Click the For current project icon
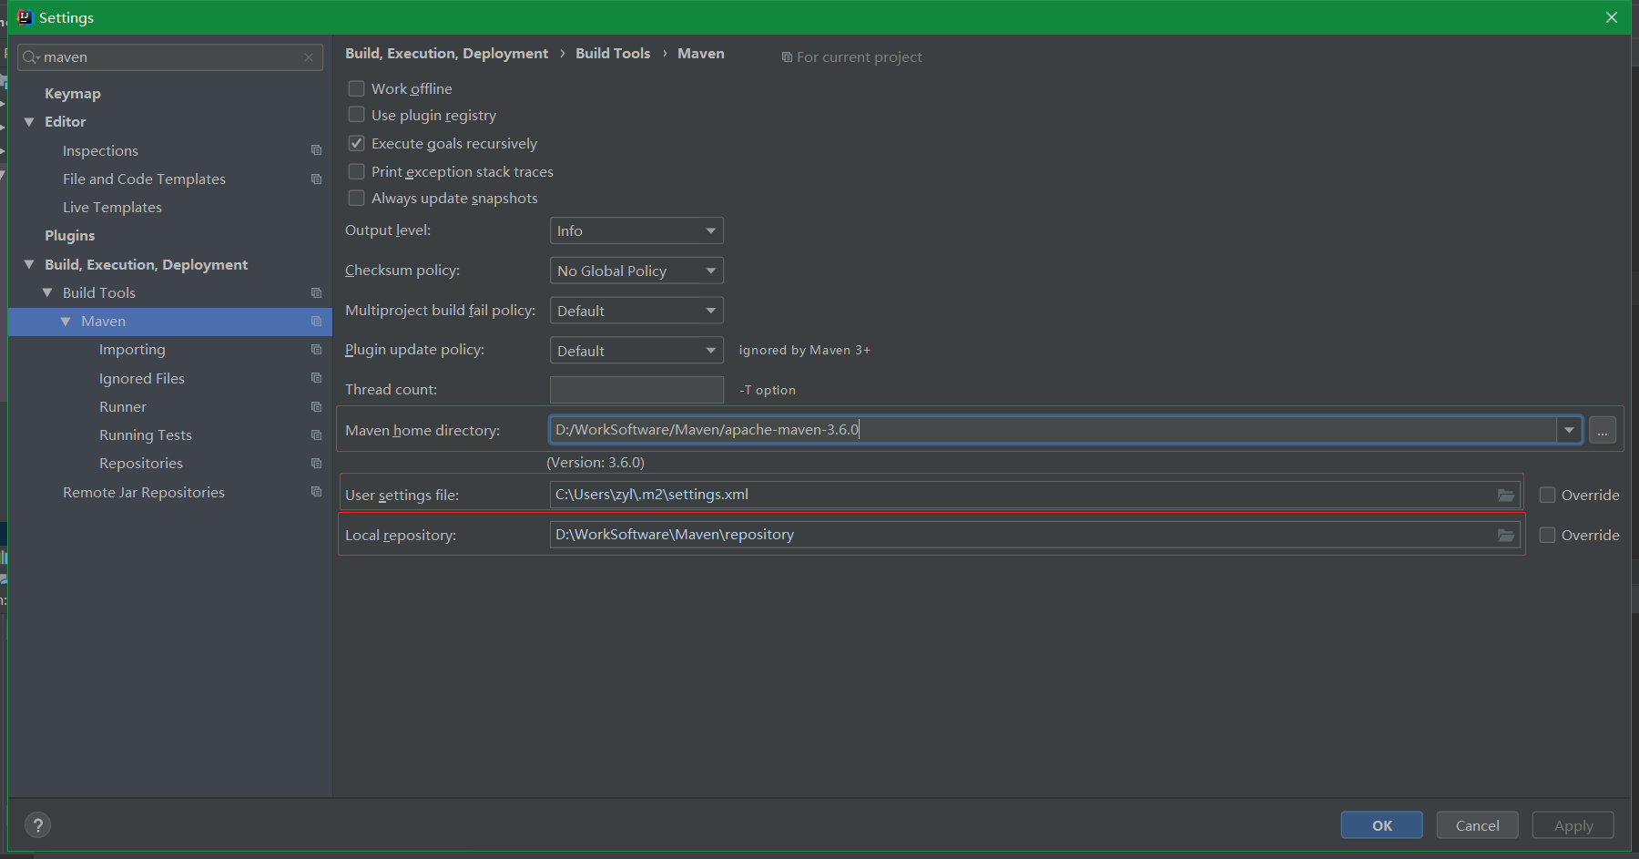 [x=787, y=57]
